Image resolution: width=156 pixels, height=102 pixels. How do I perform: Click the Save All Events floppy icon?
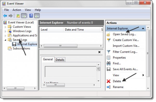[x=108, y=69]
